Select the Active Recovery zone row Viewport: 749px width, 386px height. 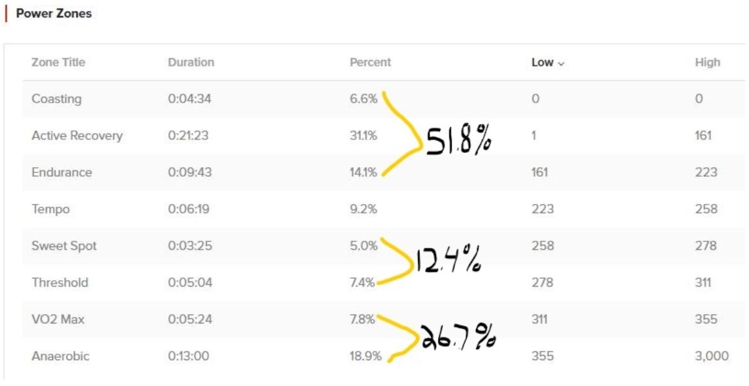coord(77,136)
